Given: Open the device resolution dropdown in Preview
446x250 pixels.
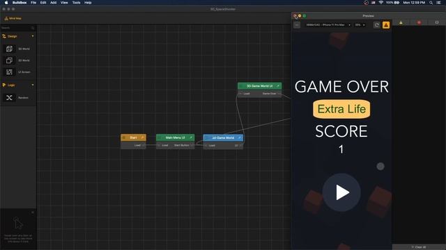Looking at the screenshot, I should pyautogui.click(x=328, y=25).
